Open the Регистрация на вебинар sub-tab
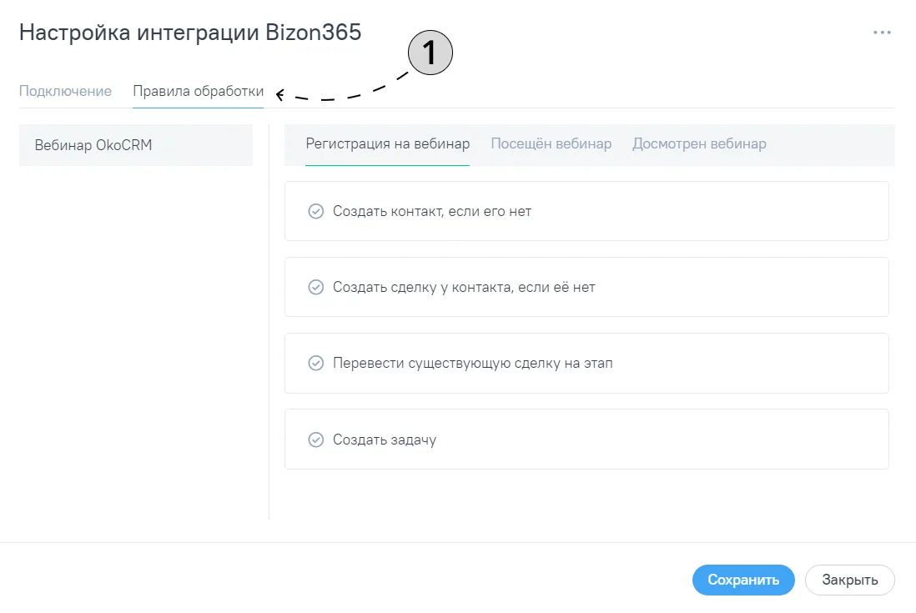 click(x=387, y=143)
